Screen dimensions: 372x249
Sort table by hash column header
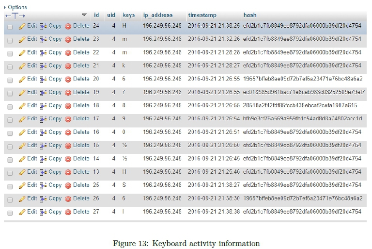click(250, 15)
